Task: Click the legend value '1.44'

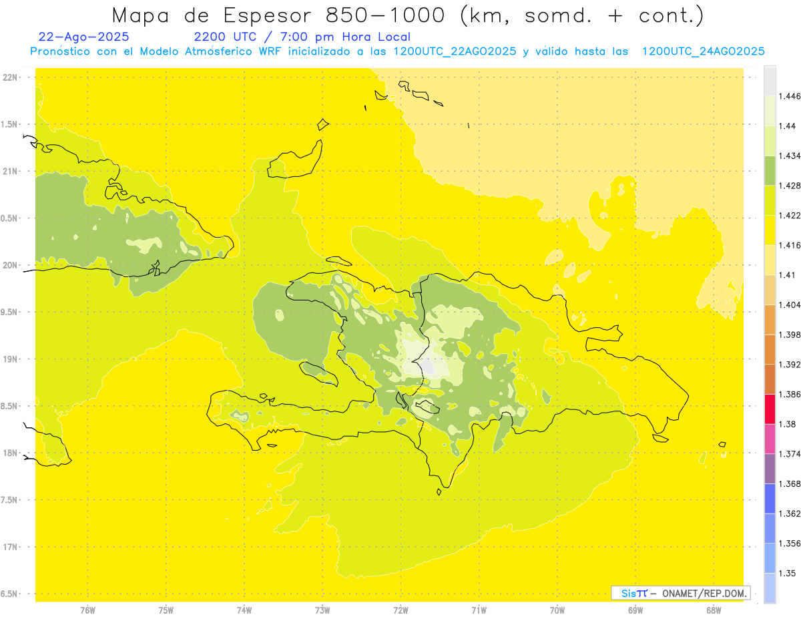Action: [x=788, y=126]
